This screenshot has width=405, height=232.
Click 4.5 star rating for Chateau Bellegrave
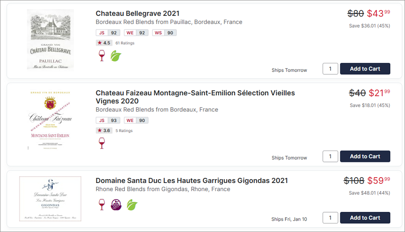[104, 43]
